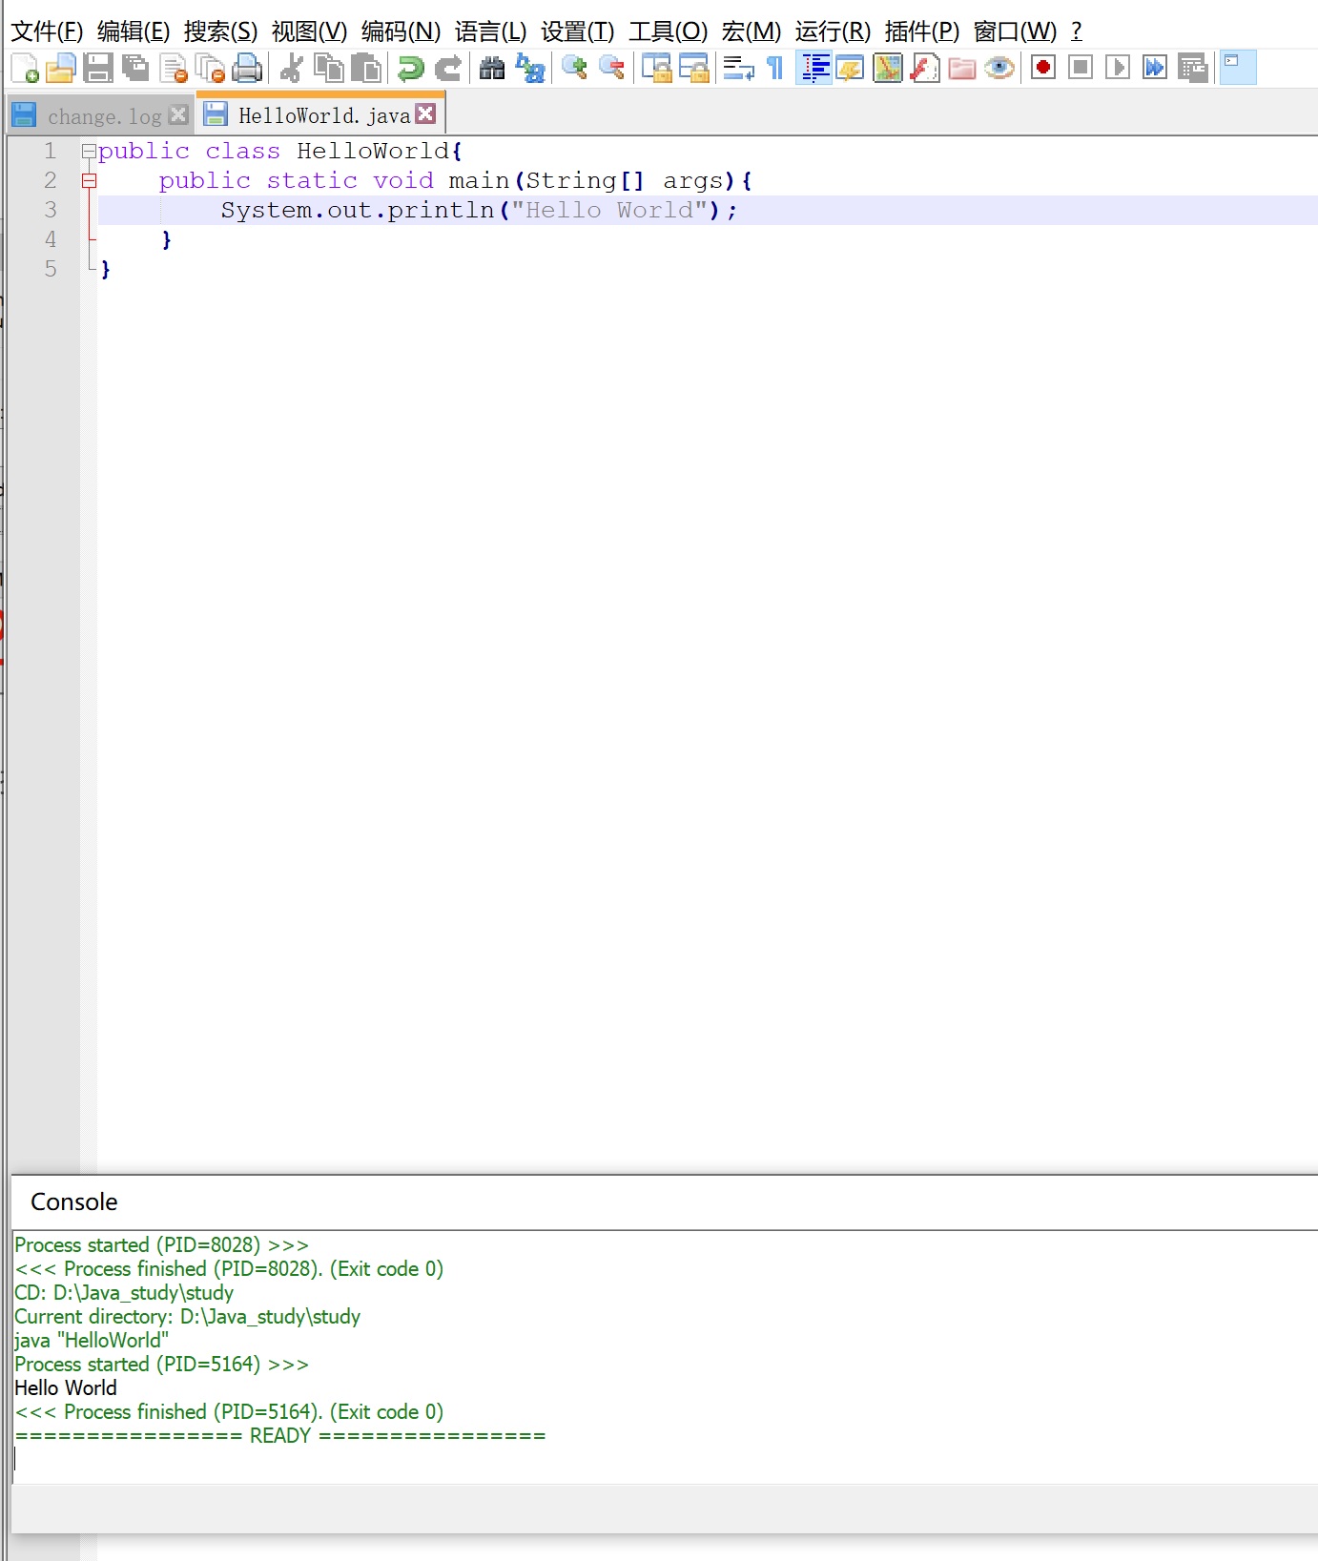The image size is (1318, 1561).
Task: Click 'Current directory' console line
Action: point(188,1316)
